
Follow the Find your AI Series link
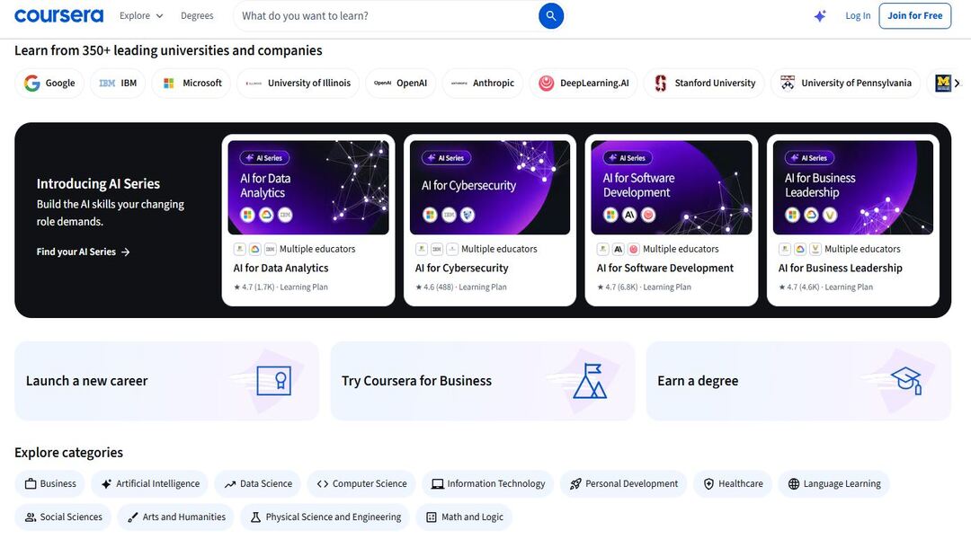click(x=83, y=252)
